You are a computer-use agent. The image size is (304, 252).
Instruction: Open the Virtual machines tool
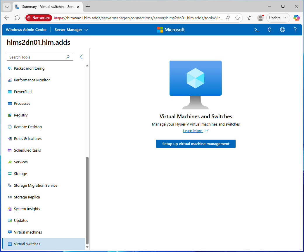point(28,232)
